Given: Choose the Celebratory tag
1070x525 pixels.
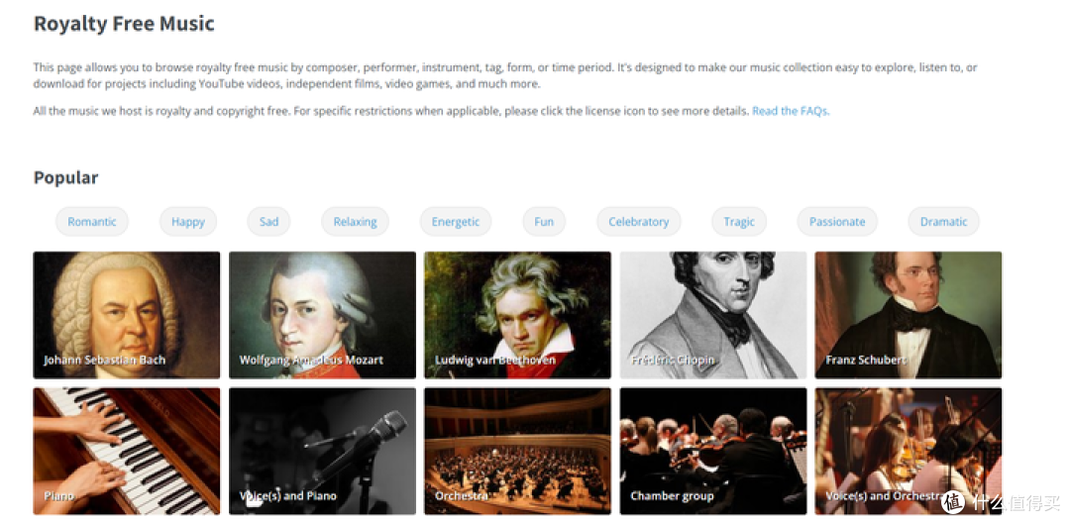Looking at the screenshot, I should click(x=639, y=221).
